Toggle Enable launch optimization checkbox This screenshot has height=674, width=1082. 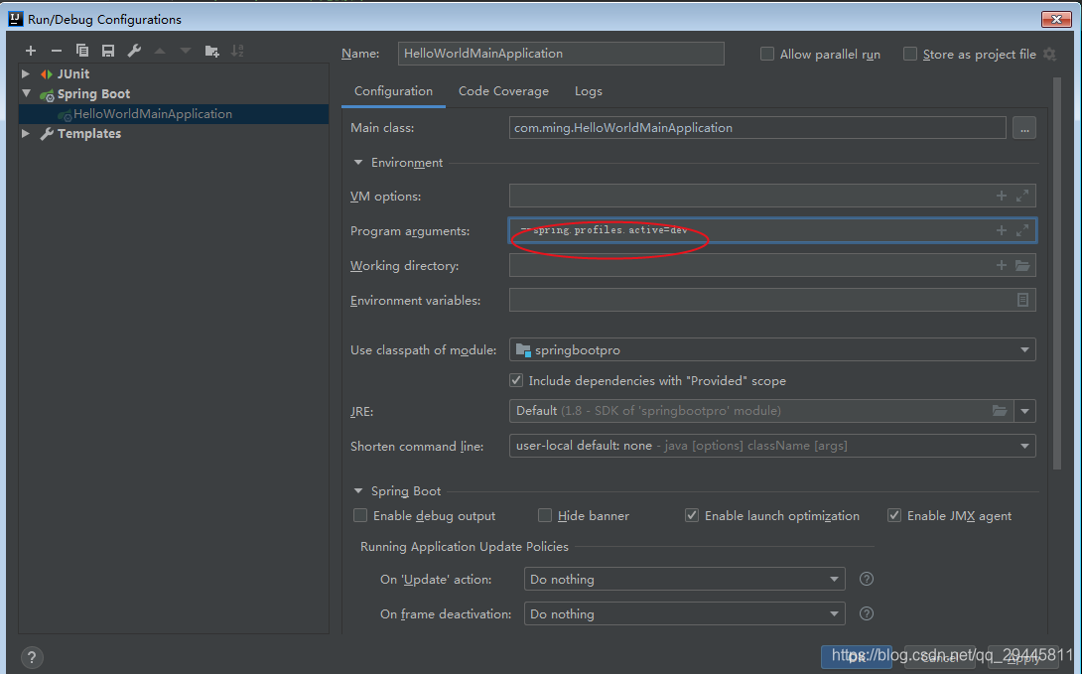(x=692, y=515)
